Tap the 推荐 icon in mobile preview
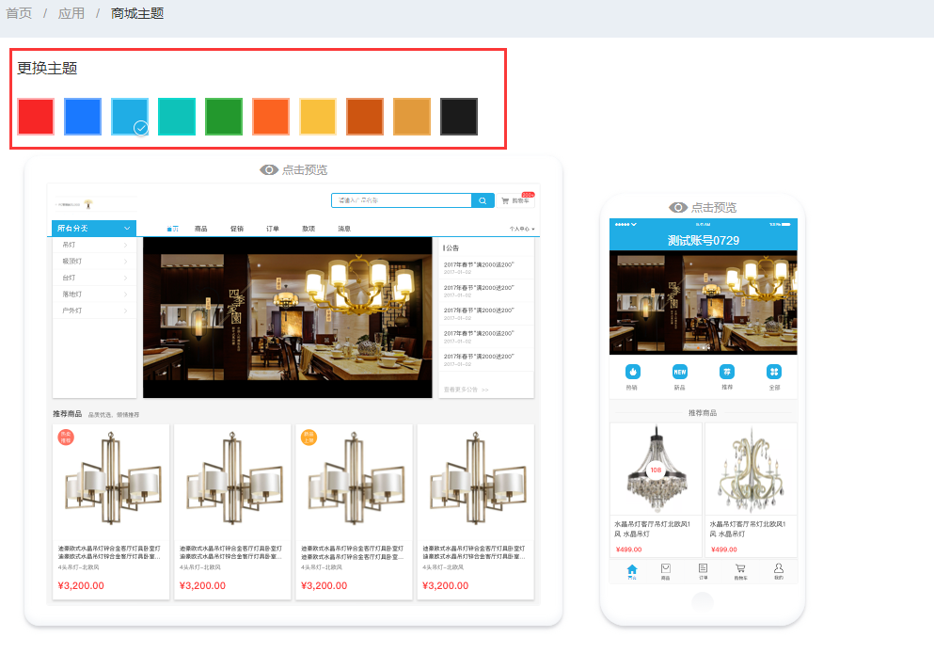 click(727, 372)
